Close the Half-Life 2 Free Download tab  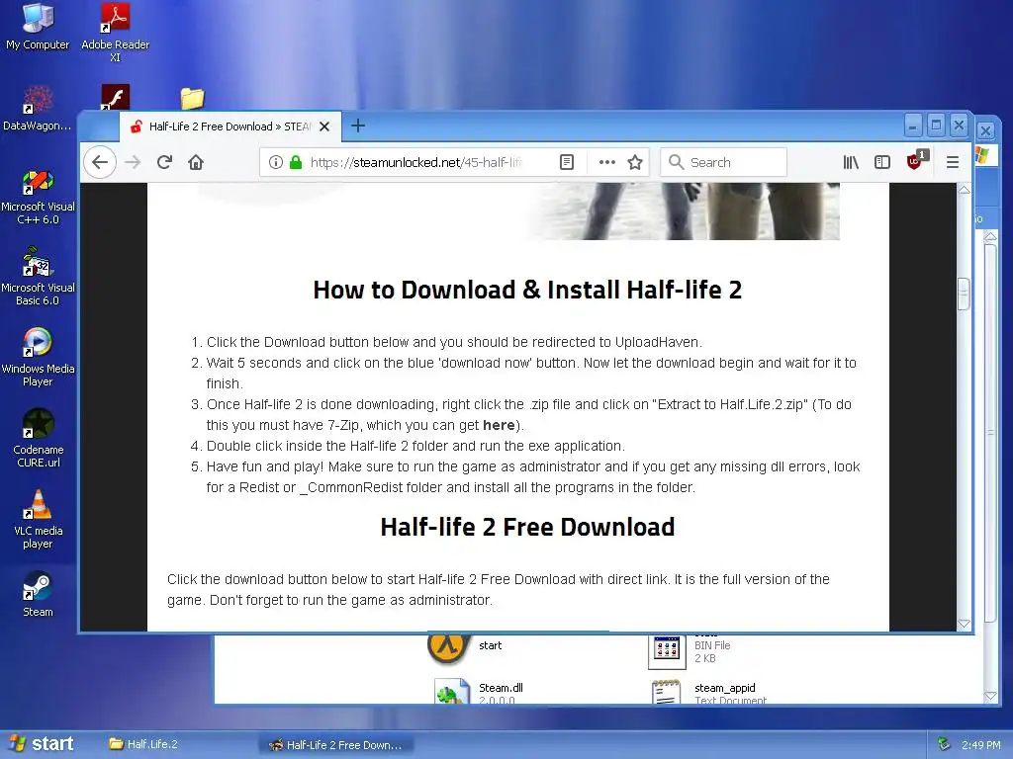pos(324,126)
